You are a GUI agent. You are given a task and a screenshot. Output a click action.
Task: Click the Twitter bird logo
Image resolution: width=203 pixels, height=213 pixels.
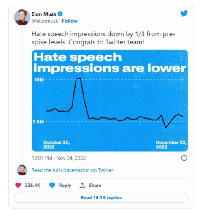(x=184, y=13)
